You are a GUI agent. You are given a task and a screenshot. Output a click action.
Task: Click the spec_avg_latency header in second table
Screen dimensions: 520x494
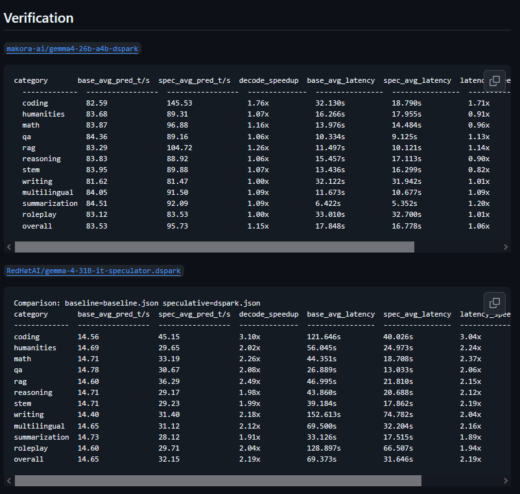pyautogui.click(x=417, y=314)
